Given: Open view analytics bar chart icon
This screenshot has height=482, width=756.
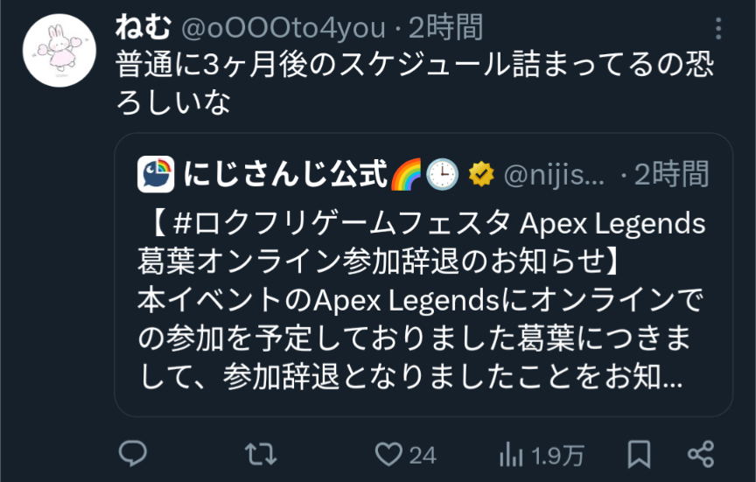Looking at the screenshot, I should click(511, 454).
